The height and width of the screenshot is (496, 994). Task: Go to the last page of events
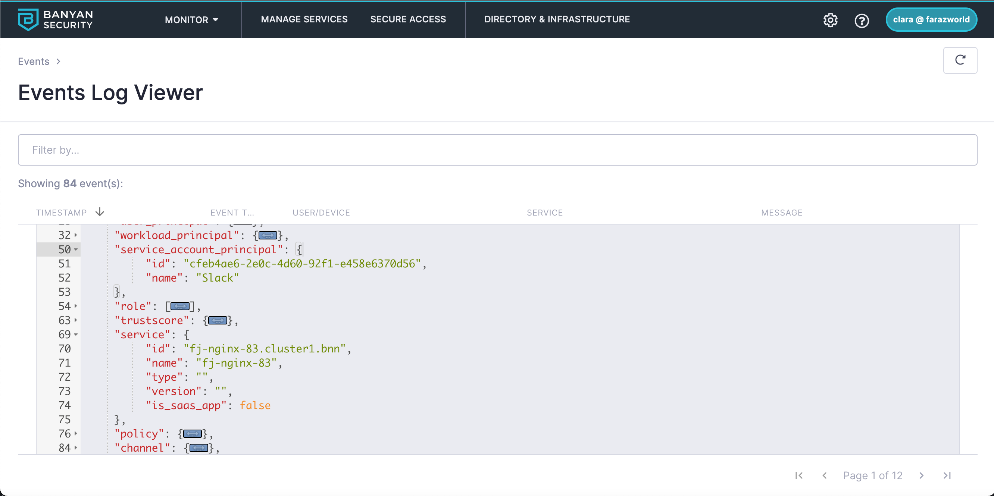pos(947,475)
